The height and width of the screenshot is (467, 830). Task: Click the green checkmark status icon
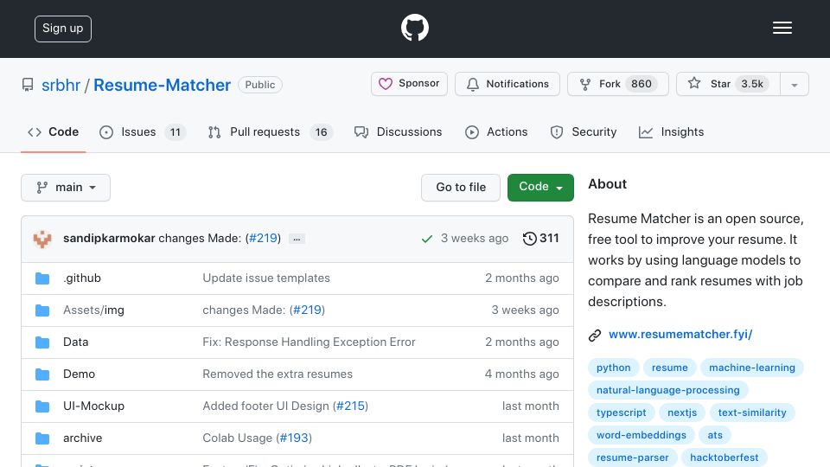click(426, 239)
